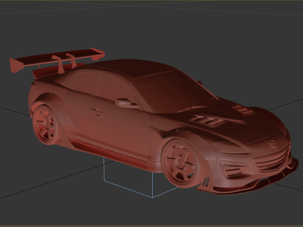Click the car's front wheel rim

point(180,163)
